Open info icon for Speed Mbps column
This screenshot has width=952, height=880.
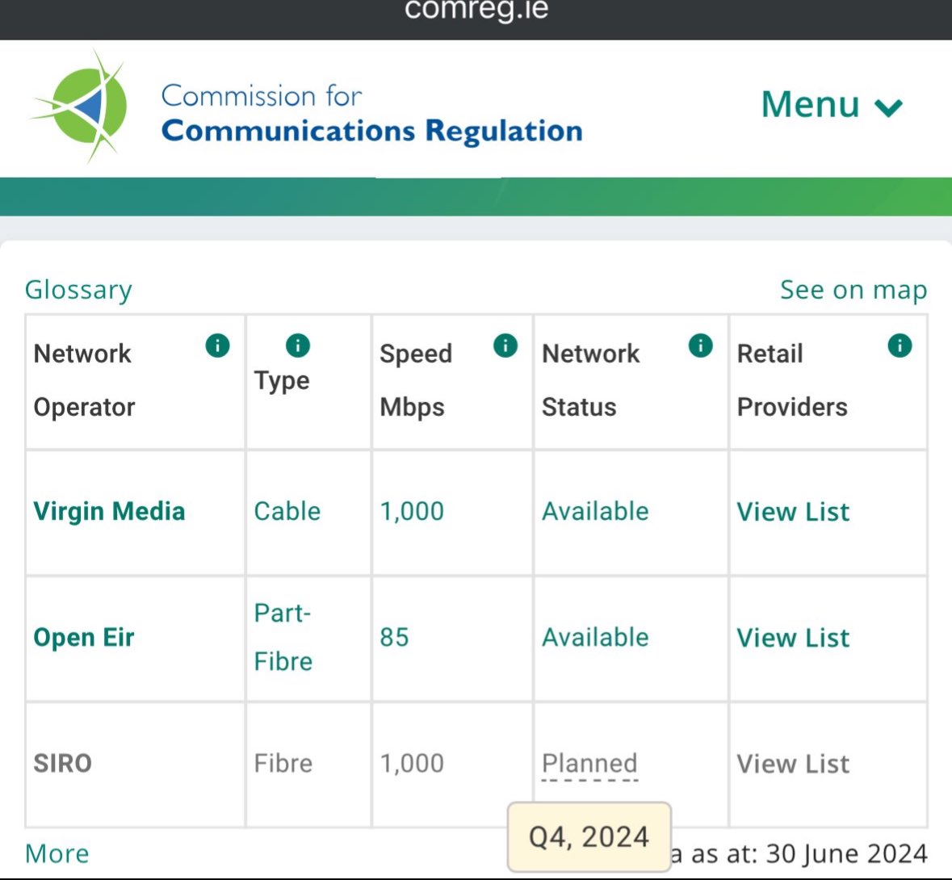(505, 346)
